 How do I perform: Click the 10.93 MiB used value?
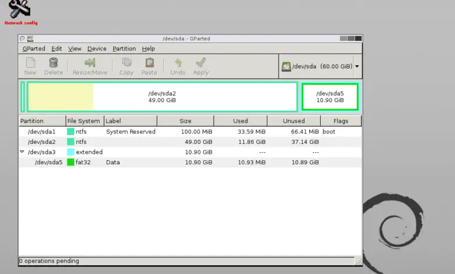(251, 163)
